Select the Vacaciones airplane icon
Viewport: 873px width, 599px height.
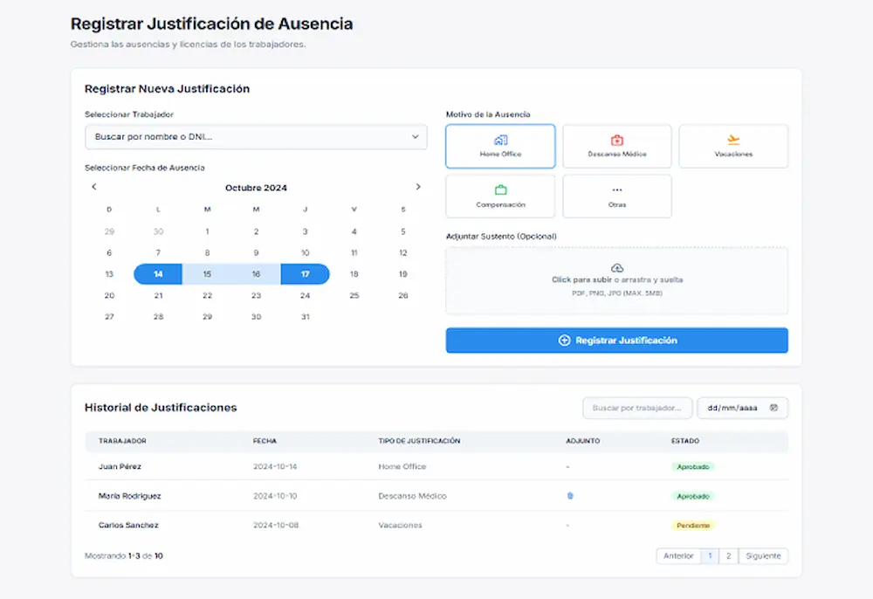click(x=734, y=139)
